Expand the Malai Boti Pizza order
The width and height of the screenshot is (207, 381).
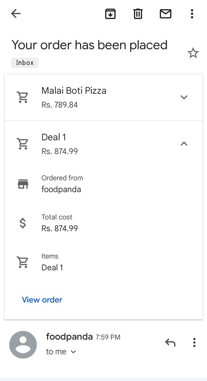click(x=184, y=97)
